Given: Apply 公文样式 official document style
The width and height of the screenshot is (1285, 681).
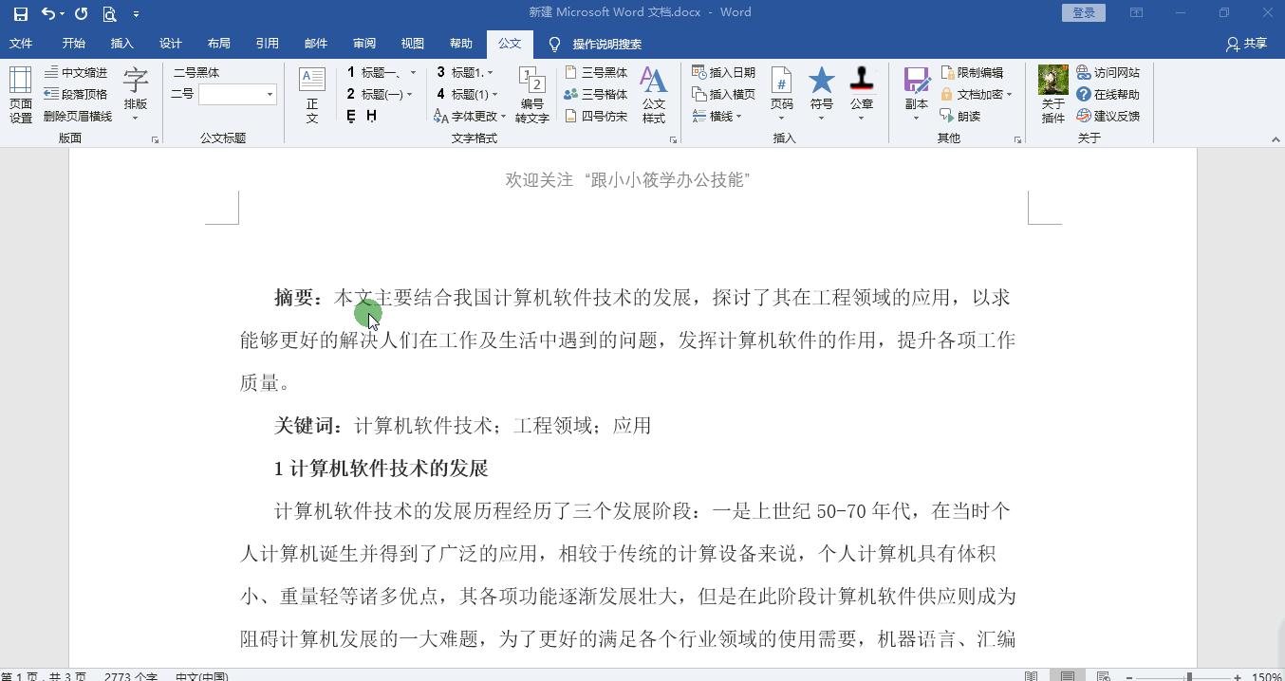Looking at the screenshot, I should click(x=653, y=92).
